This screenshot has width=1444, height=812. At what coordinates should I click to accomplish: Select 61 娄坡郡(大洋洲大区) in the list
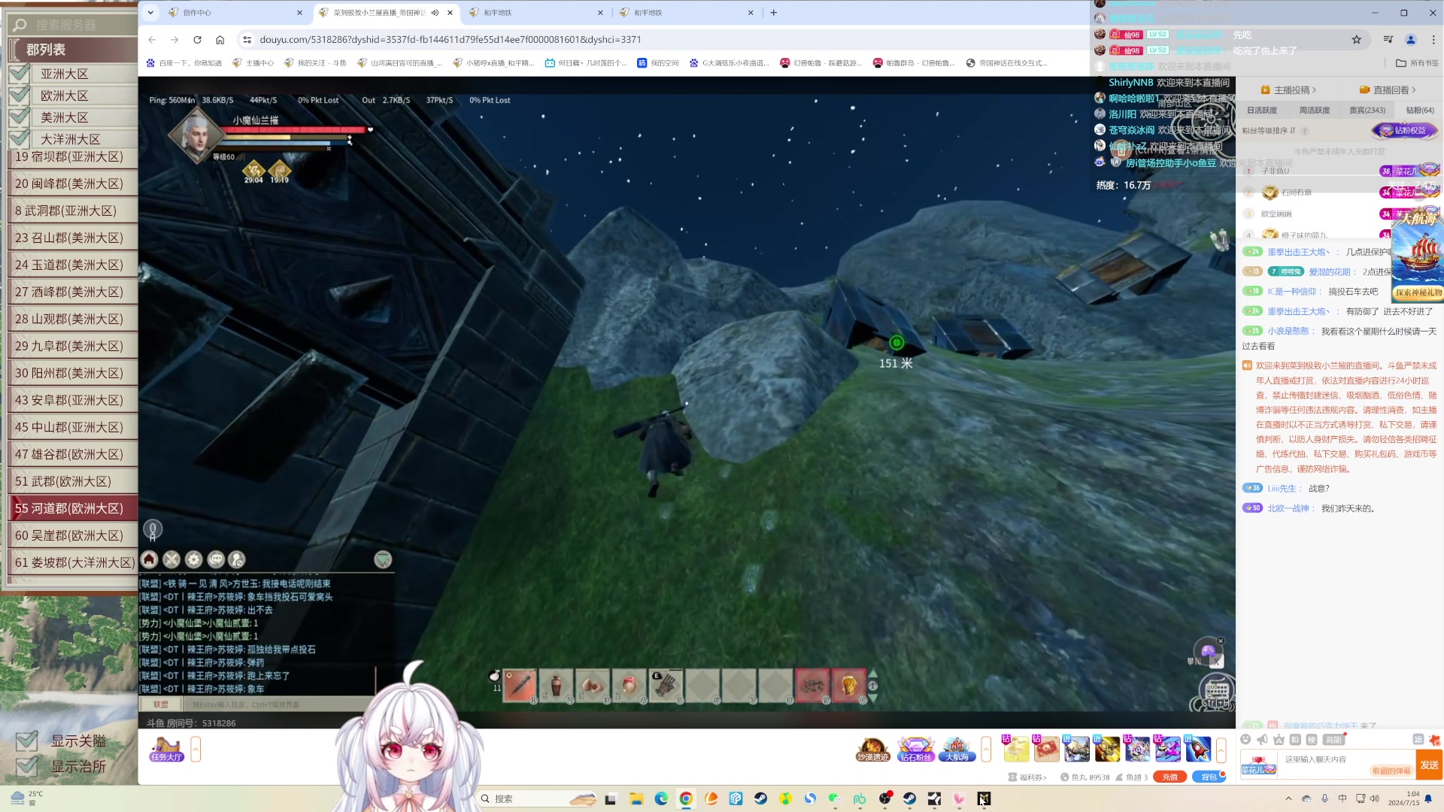point(73,562)
